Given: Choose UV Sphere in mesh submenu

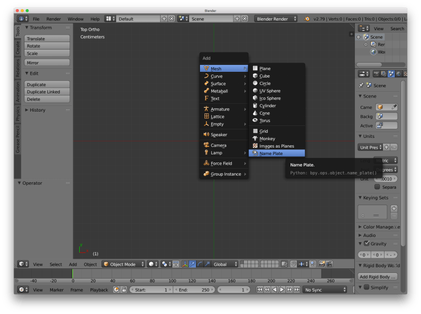Looking at the screenshot, I should (x=277, y=91).
